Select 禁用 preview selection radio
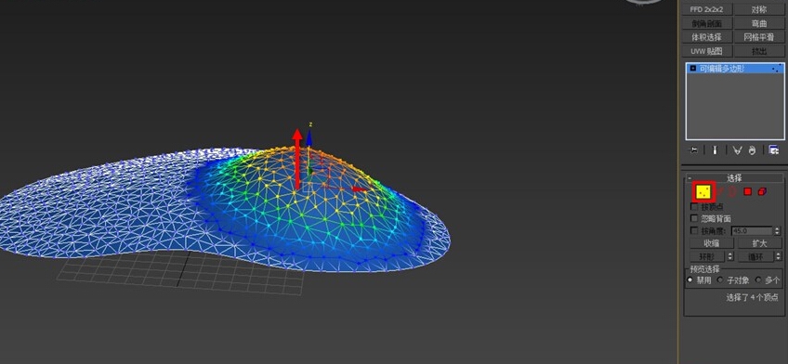The image size is (788, 364). [690, 280]
